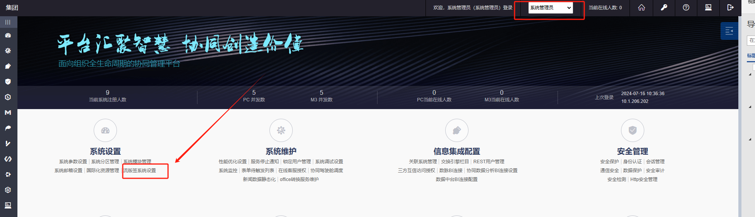755x217 pixels.
Task: Open the dashboard gauge icon in sidebar
Action: (8, 35)
